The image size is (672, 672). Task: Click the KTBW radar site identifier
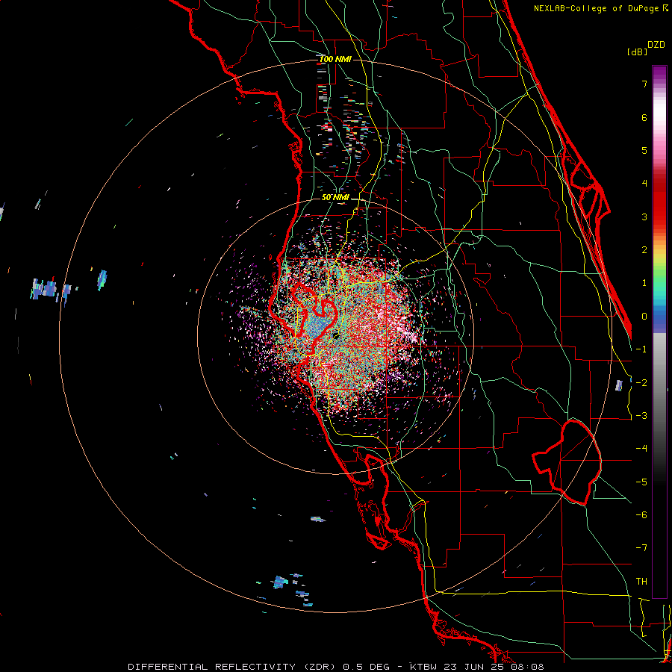click(x=423, y=667)
